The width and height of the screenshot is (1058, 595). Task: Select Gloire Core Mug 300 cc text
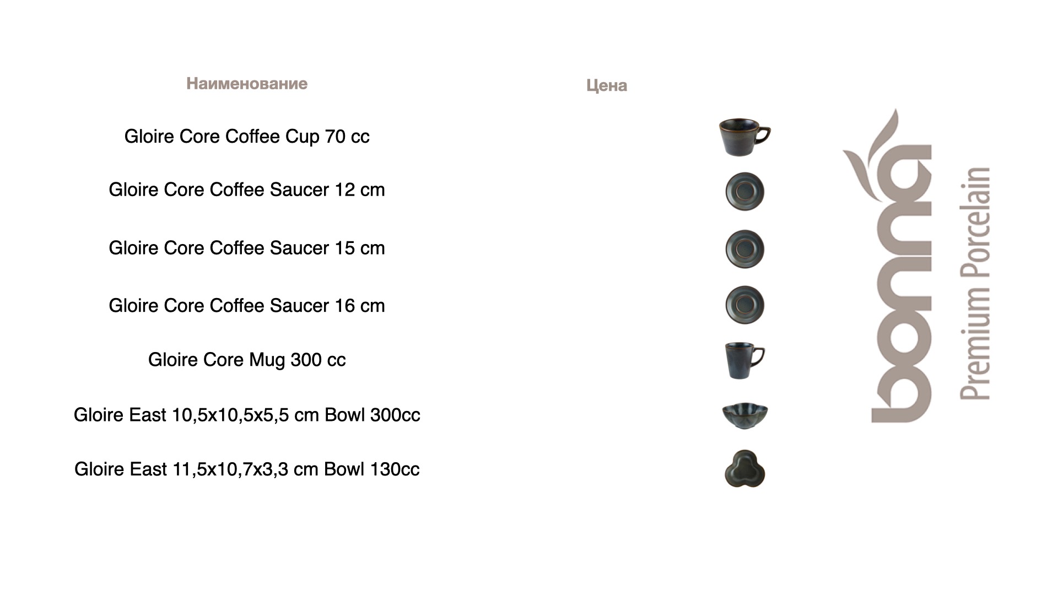point(247,360)
